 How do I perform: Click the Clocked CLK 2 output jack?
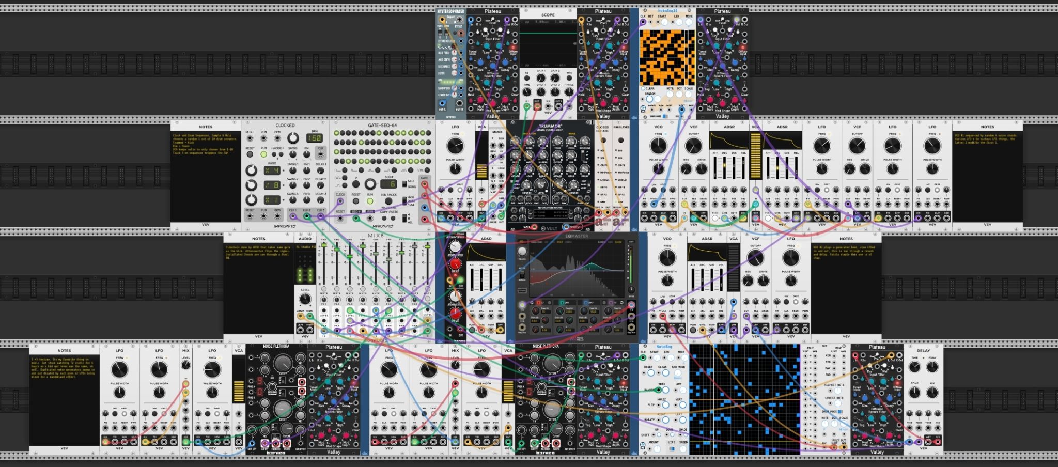(307, 216)
